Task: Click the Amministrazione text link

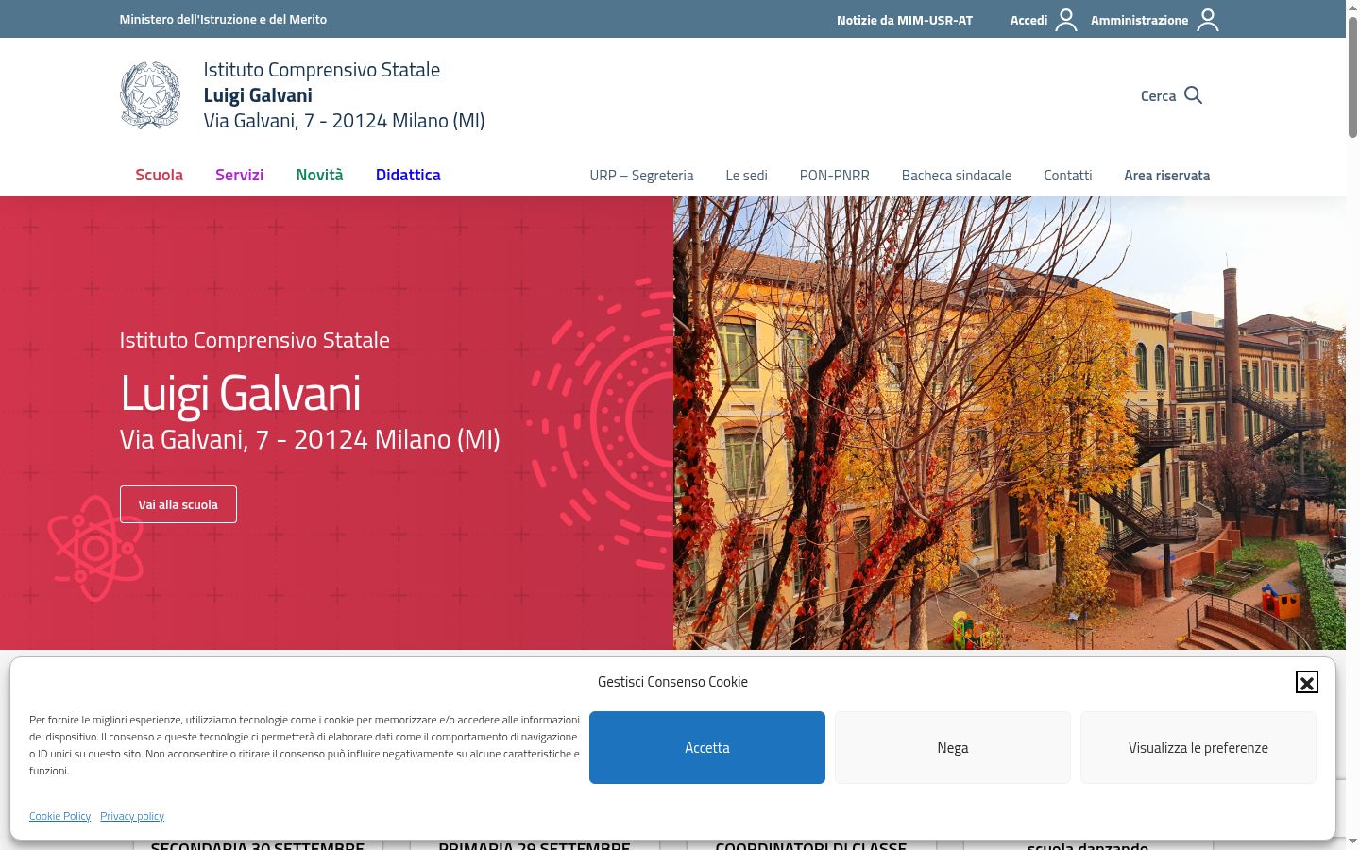Action: [x=1139, y=20]
